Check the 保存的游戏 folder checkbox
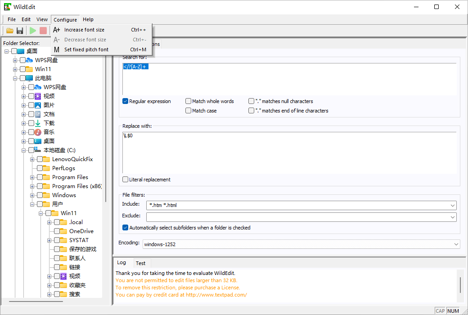This screenshot has height=315, width=468. click(x=57, y=249)
